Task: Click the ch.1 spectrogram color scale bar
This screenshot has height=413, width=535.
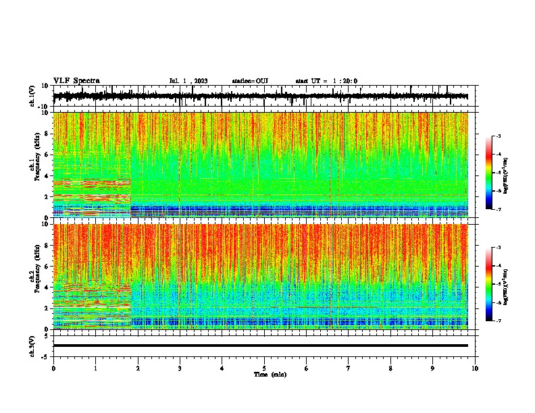Action: pos(488,173)
